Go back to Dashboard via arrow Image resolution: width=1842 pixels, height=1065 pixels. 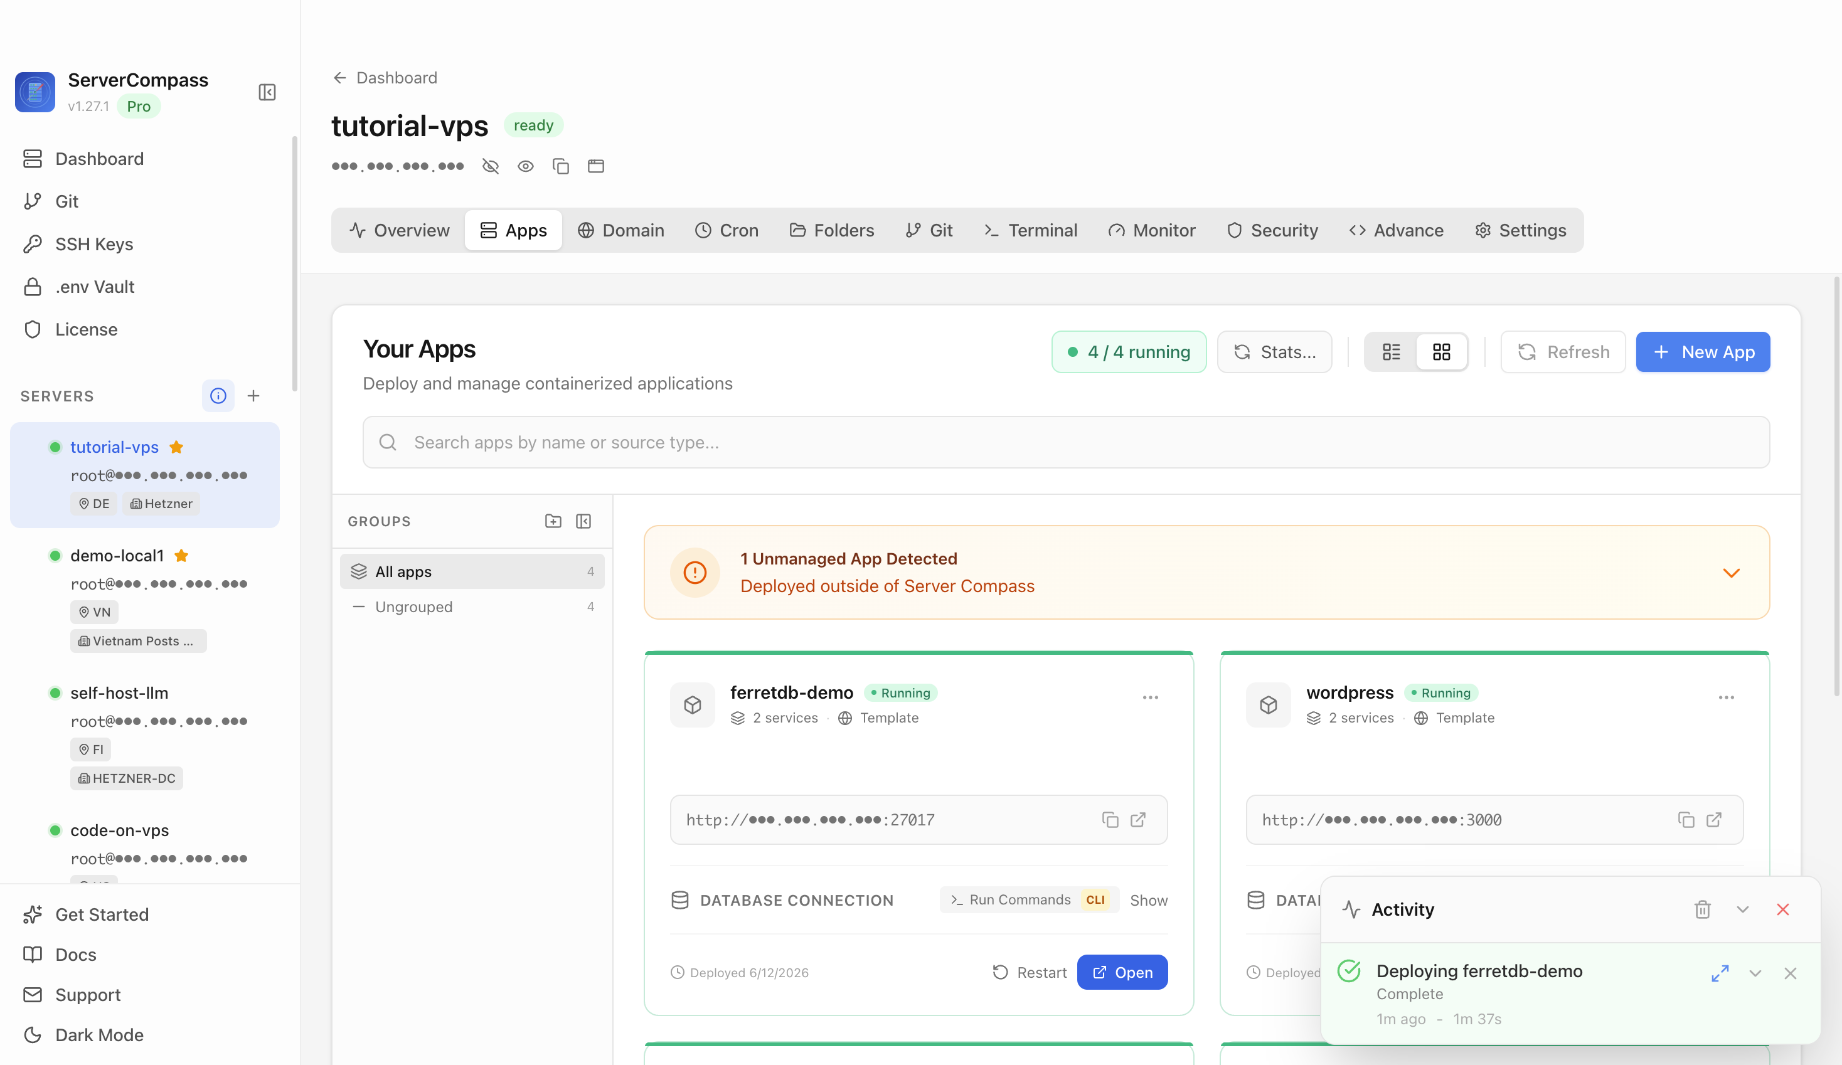click(340, 78)
